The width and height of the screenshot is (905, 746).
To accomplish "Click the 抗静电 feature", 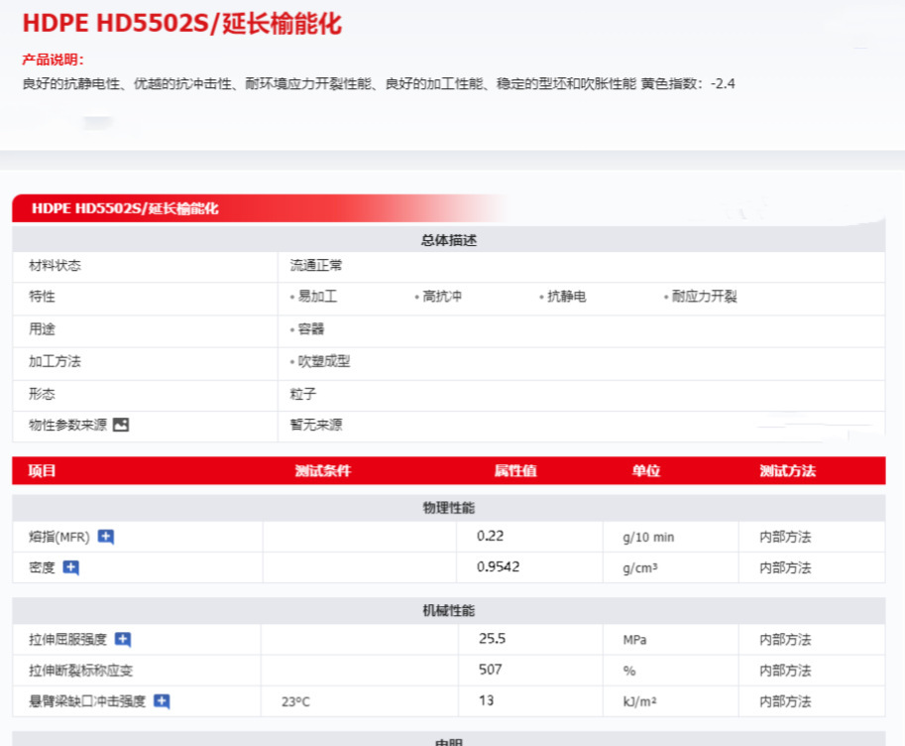I will coord(566,297).
